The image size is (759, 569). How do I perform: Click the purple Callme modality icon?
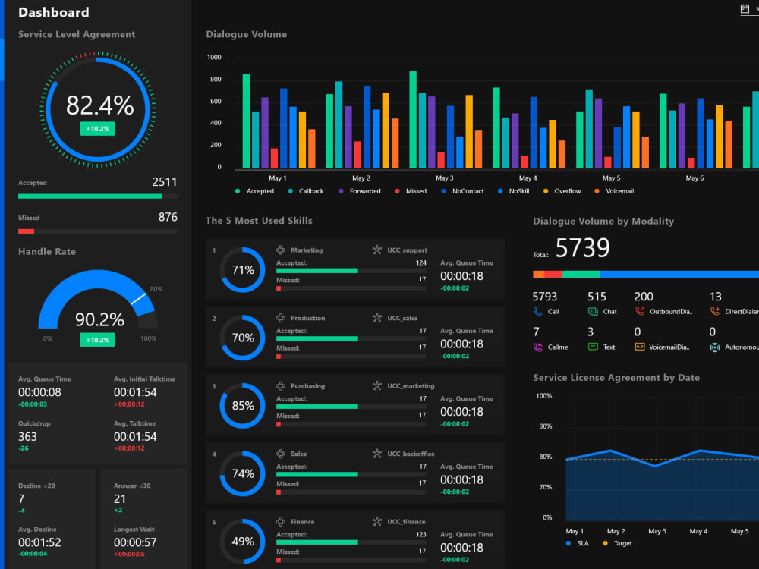click(x=537, y=347)
